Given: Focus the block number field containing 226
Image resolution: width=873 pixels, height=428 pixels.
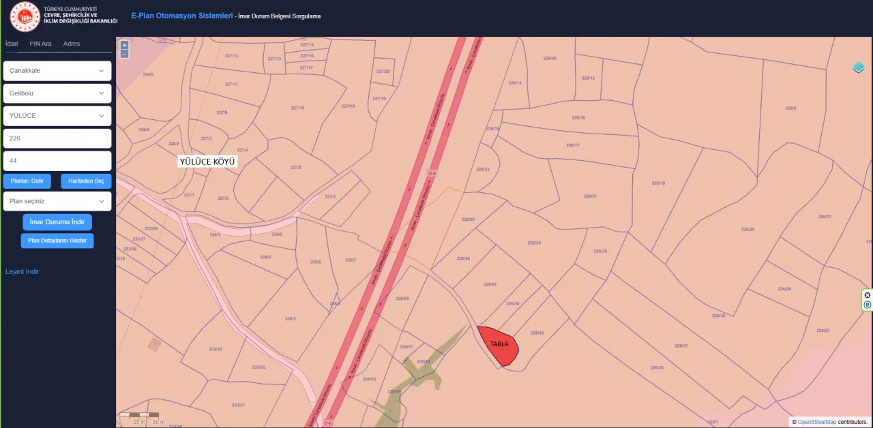Looking at the screenshot, I should pyautogui.click(x=57, y=138).
